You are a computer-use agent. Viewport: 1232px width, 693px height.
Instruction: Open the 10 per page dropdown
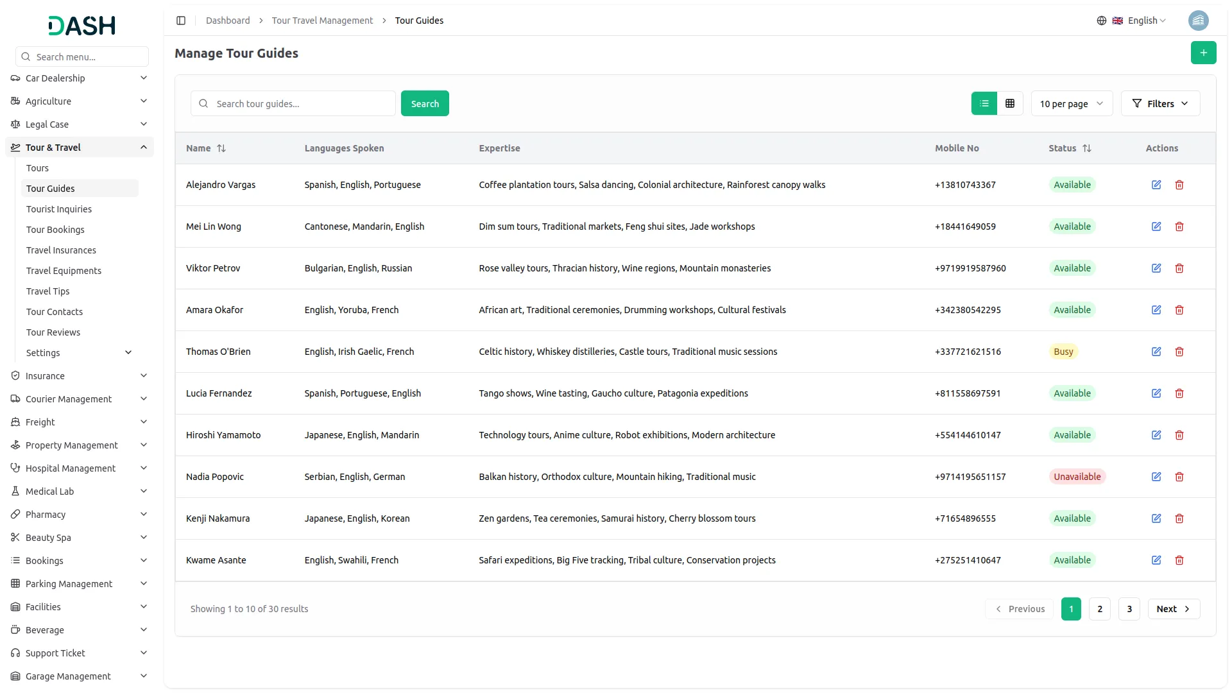point(1071,103)
